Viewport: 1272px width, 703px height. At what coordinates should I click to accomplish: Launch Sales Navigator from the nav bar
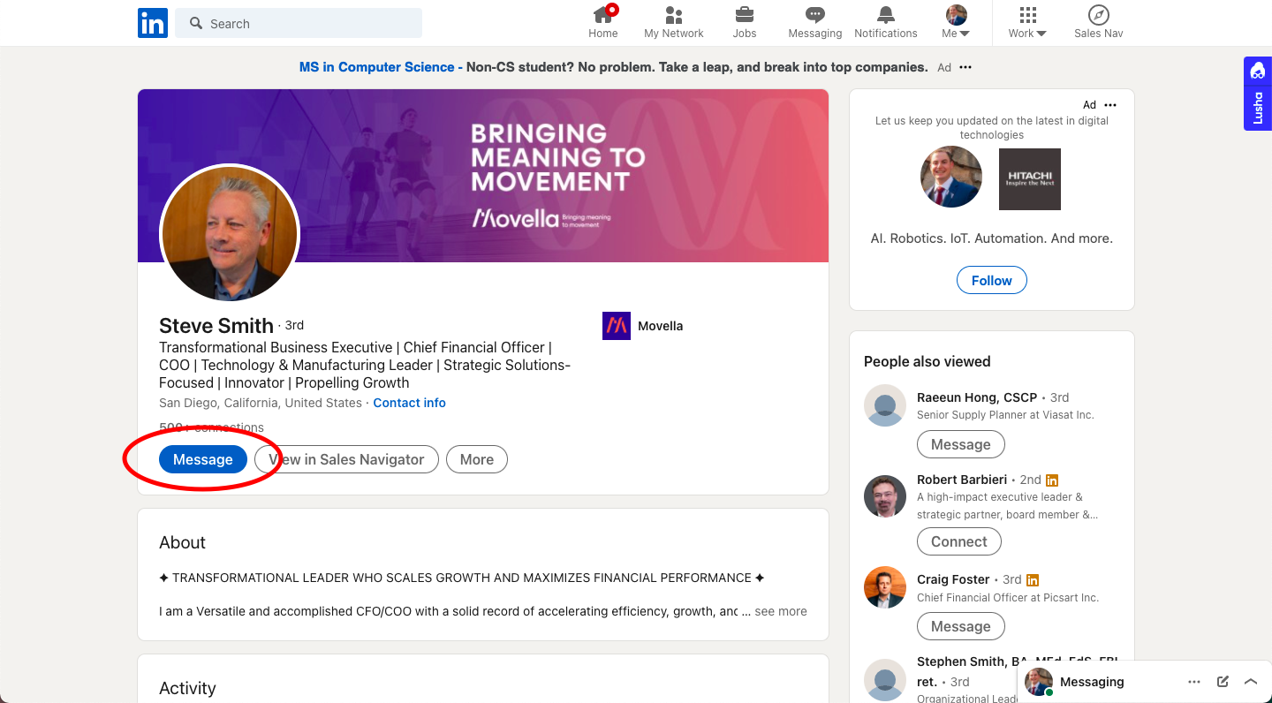pos(1098,22)
